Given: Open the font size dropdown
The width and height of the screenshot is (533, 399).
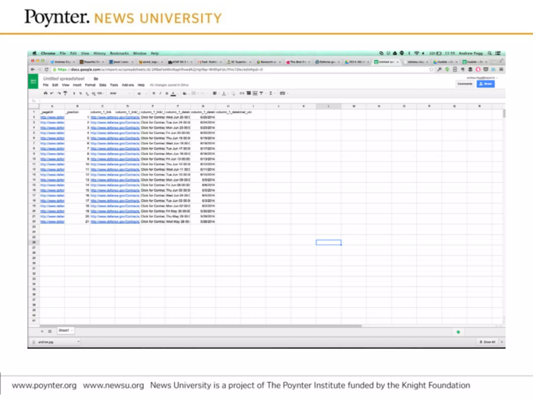Looking at the screenshot, I should point(142,94).
